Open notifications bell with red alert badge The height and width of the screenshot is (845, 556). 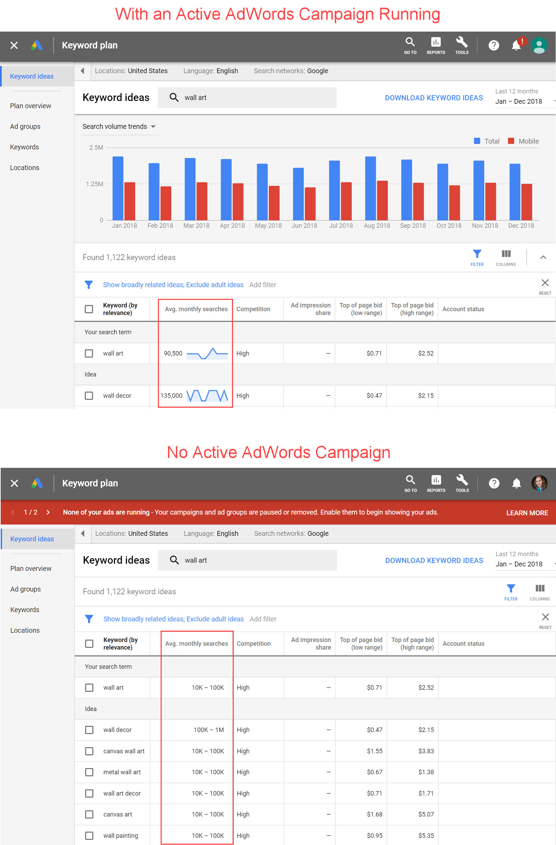pos(517,45)
